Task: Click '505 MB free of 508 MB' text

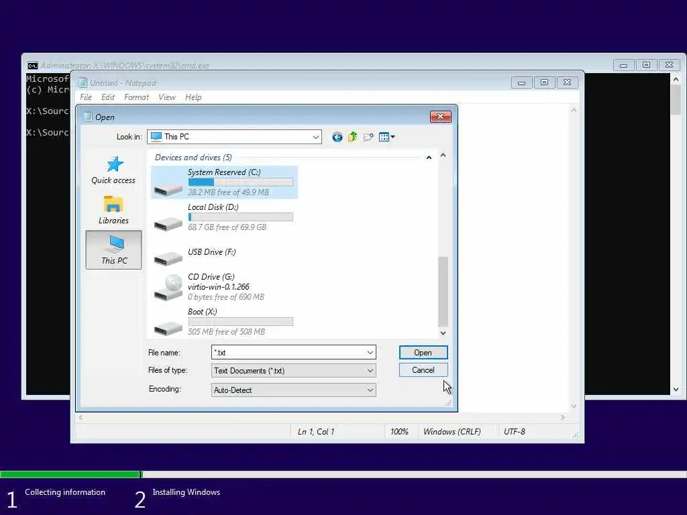Action: point(227,332)
